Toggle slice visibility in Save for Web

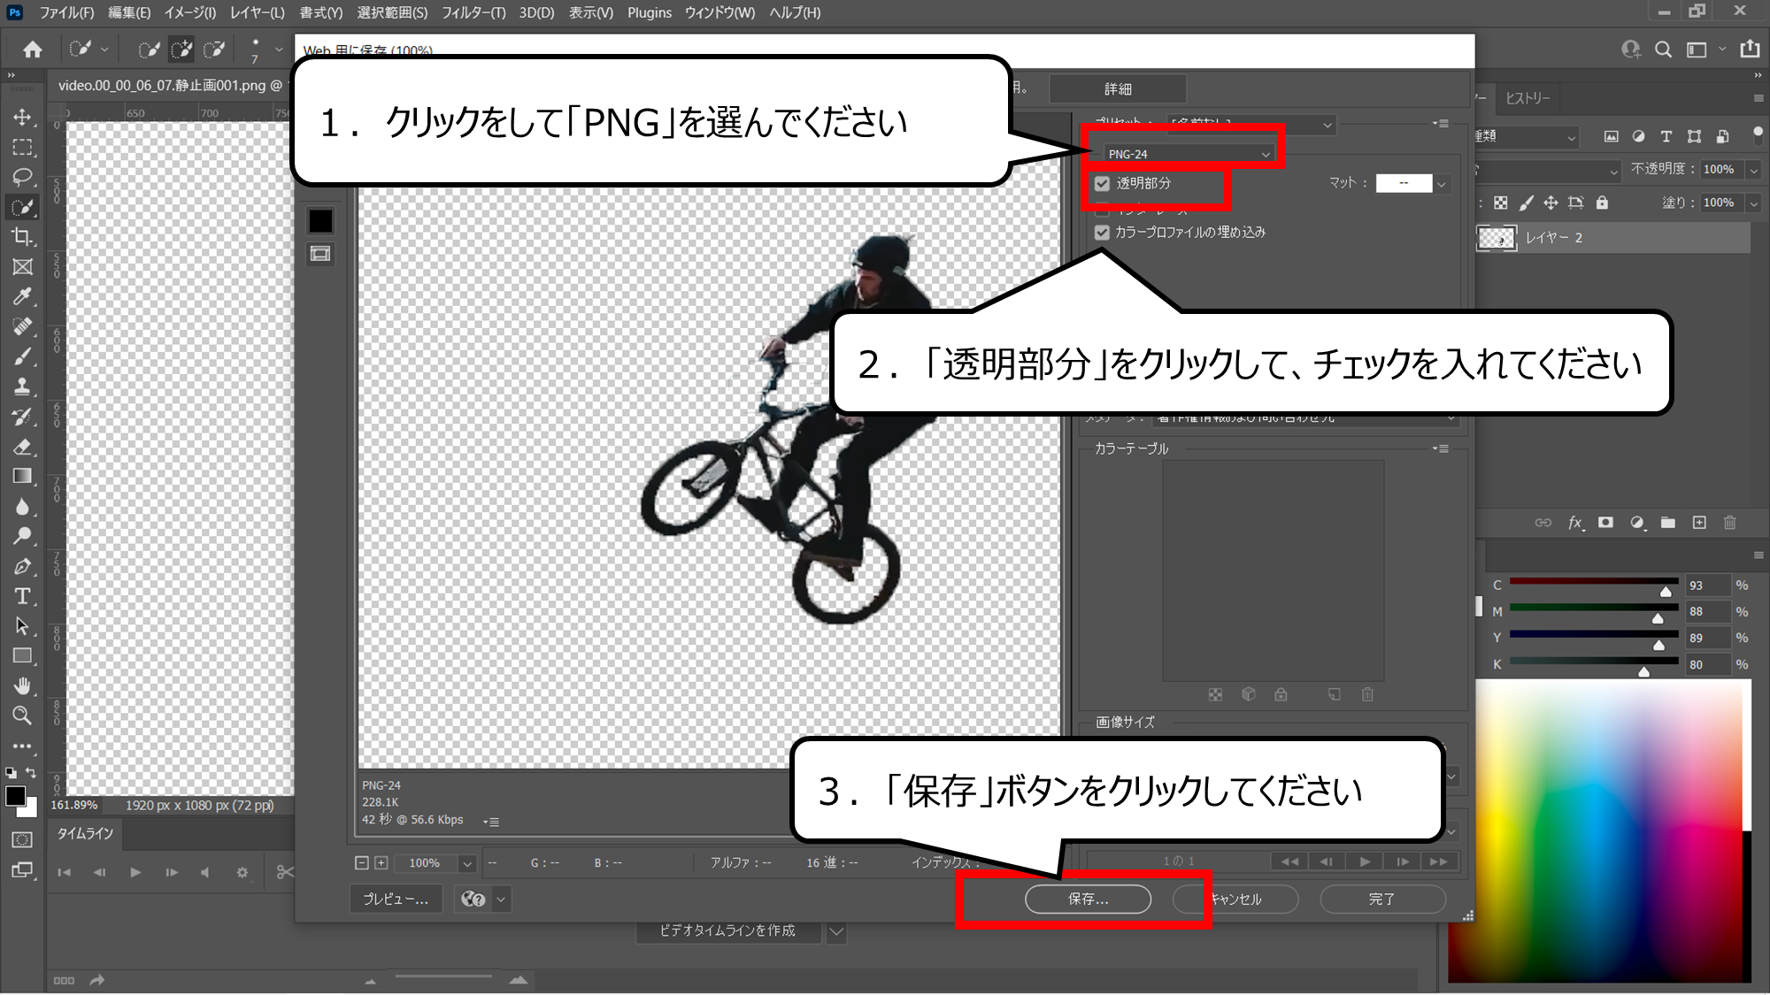tap(320, 254)
